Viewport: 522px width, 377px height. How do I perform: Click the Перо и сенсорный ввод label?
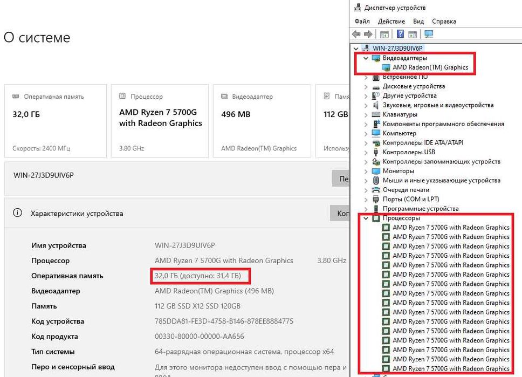(x=73, y=367)
